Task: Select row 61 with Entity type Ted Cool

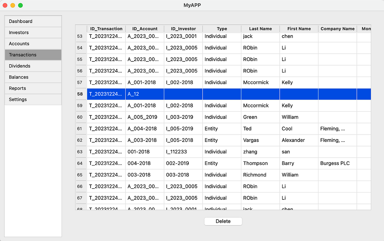Action: [x=222, y=128]
